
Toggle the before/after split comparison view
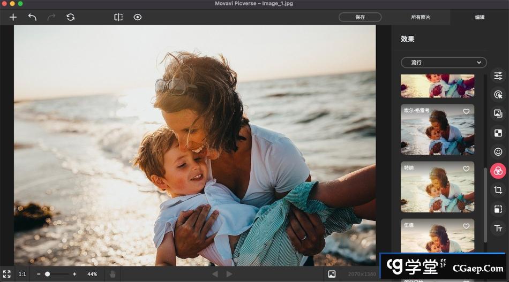coord(118,17)
